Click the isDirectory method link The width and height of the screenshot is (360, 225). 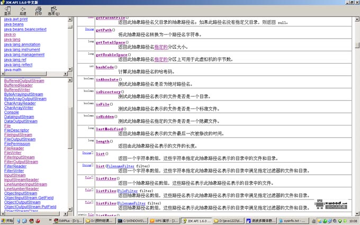108,92
